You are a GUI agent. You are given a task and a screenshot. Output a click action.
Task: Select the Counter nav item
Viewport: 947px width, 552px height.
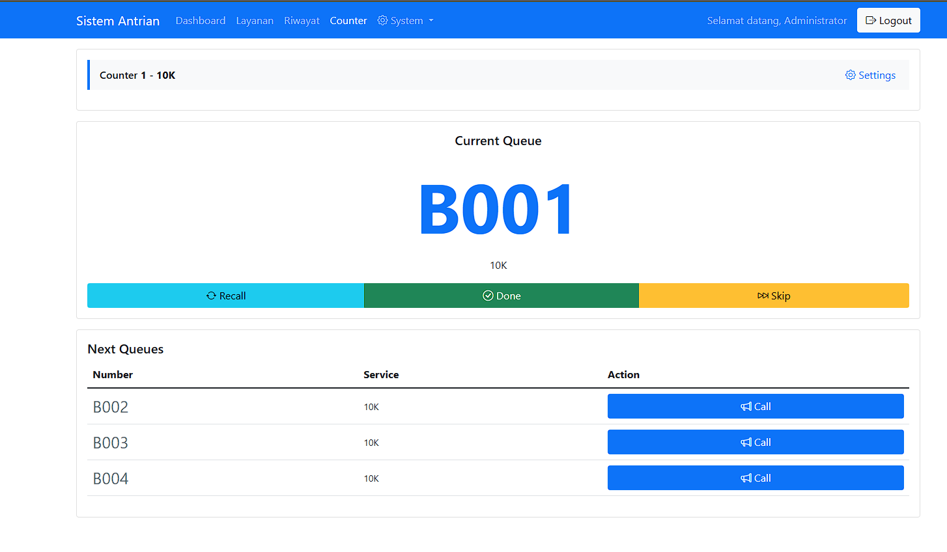click(348, 21)
